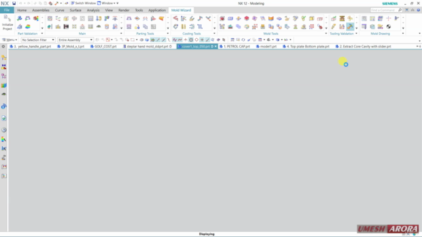Click the Initialize Project button

[7, 22]
